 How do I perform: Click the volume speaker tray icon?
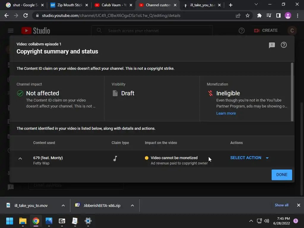(x=267, y=221)
